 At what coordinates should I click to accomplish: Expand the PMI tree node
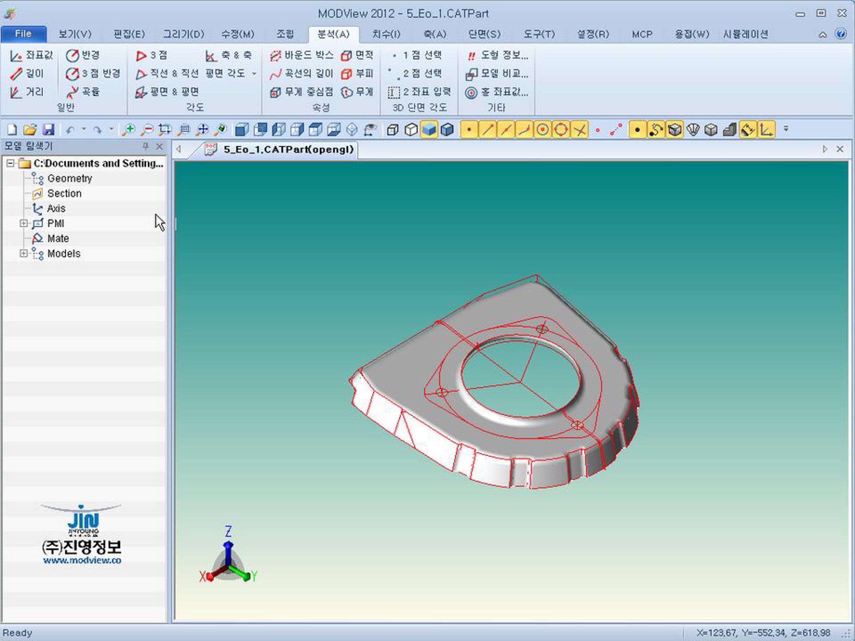[24, 223]
